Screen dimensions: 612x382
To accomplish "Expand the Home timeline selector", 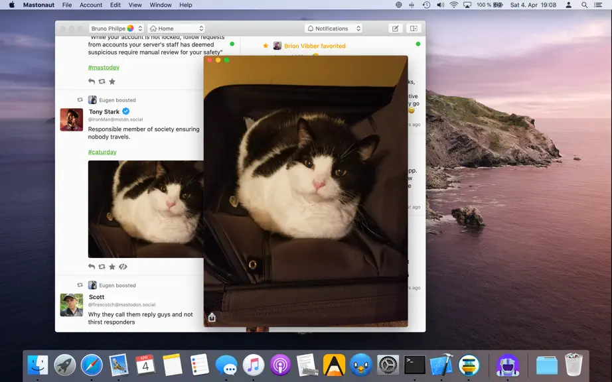I will [x=177, y=29].
